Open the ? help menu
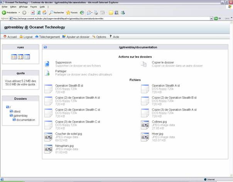The width and height of the screenshot is (233, 182). (48, 7)
